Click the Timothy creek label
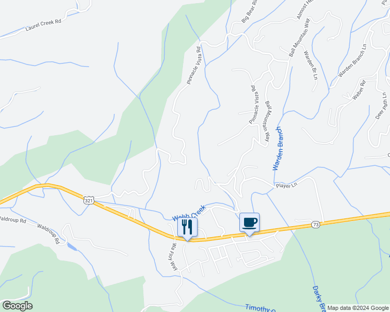The height and width of the screenshot is (312, 390). tap(260, 308)
